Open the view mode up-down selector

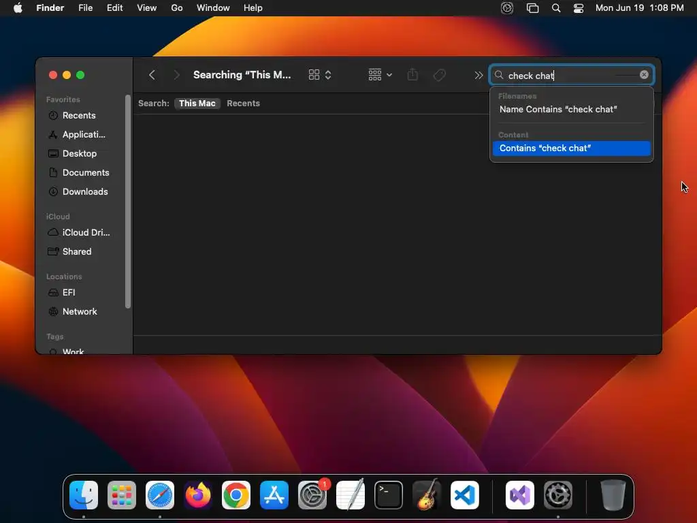click(x=328, y=75)
